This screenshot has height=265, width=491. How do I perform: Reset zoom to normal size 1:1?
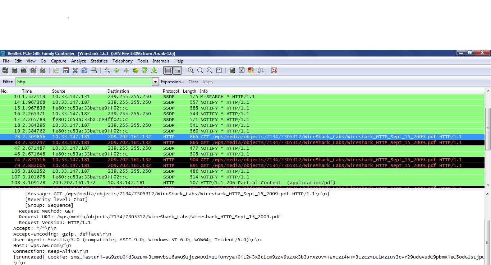click(x=210, y=70)
